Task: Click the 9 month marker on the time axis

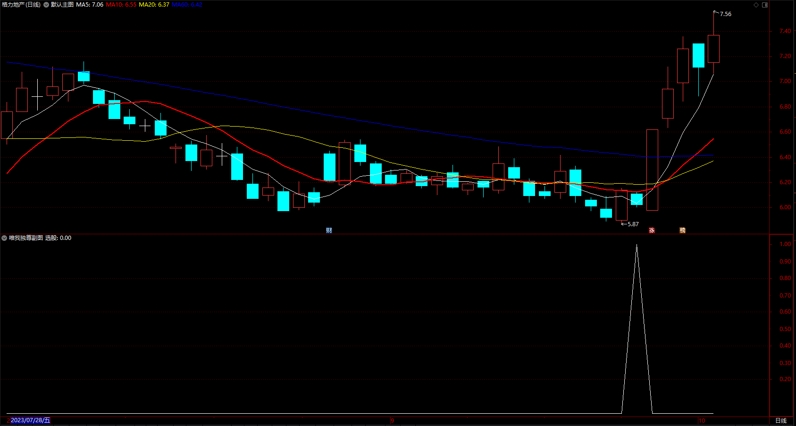Action: point(392,420)
